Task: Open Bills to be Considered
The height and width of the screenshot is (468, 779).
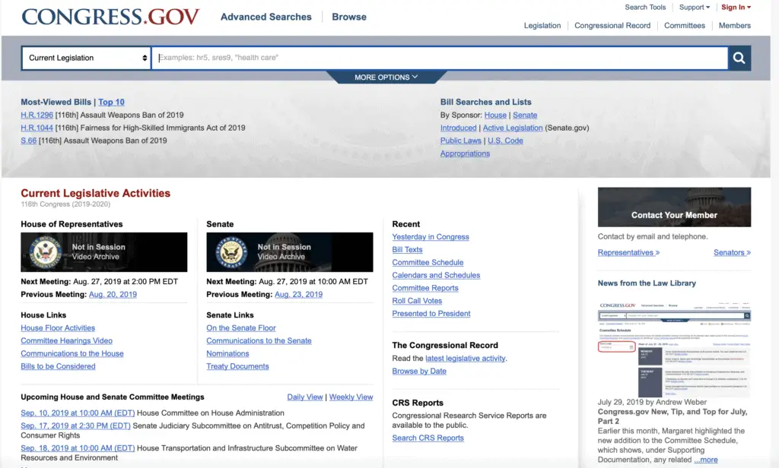Action: 58,367
